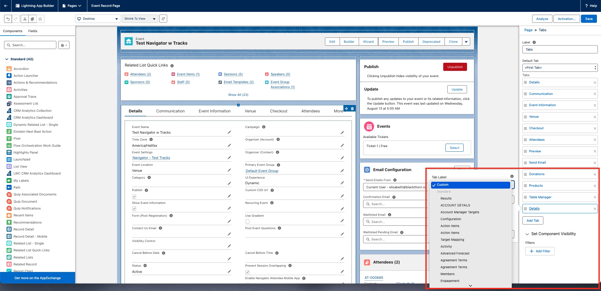Screen dimensions: 601x291
Task: Switch to the Fields tab
Action: coord(33,31)
